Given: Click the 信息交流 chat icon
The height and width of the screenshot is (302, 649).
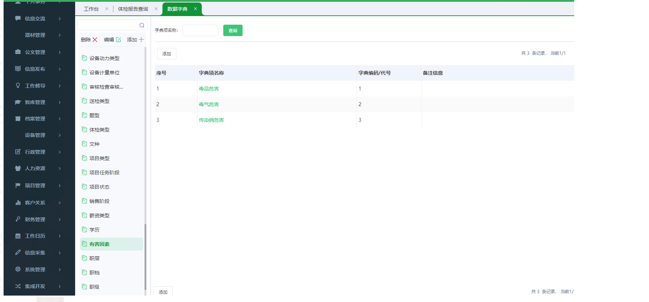Looking at the screenshot, I should pos(18,18).
